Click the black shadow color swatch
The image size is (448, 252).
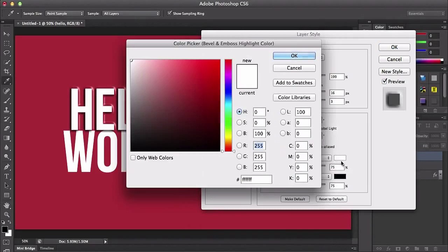click(x=340, y=177)
